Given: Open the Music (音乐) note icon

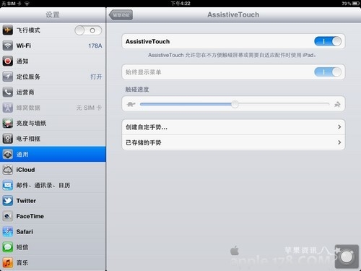Looking at the screenshot, I should click(x=8, y=262).
